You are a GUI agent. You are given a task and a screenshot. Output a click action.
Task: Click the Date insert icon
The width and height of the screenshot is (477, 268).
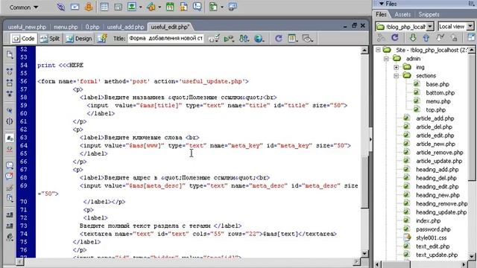170,7
